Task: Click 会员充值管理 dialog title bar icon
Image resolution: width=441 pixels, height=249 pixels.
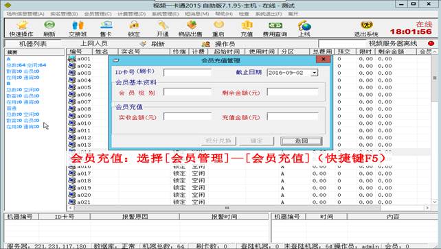Action: pos(115,60)
